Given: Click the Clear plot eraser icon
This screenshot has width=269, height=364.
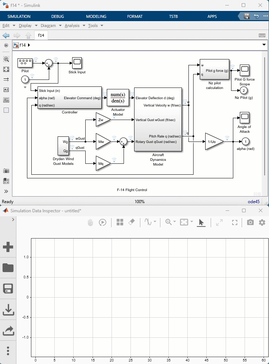Looking at the screenshot, I should pyautogui.click(x=132, y=222).
